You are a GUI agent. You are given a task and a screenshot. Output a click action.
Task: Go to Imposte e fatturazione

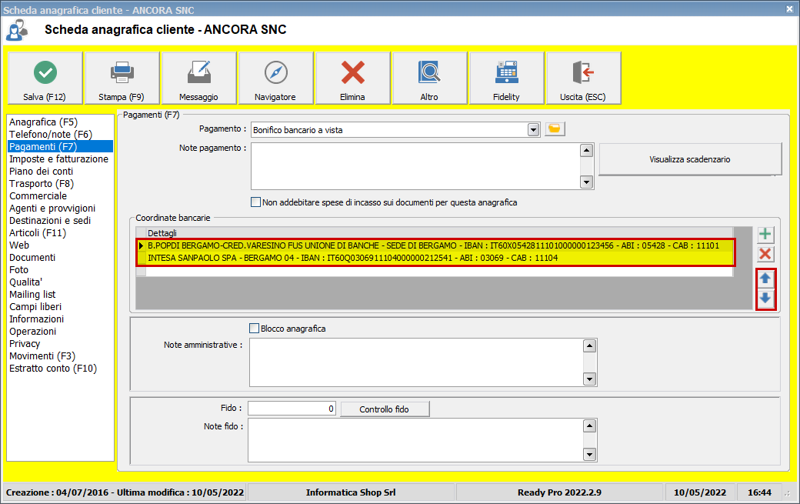pyautogui.click(x=58, y=159)
